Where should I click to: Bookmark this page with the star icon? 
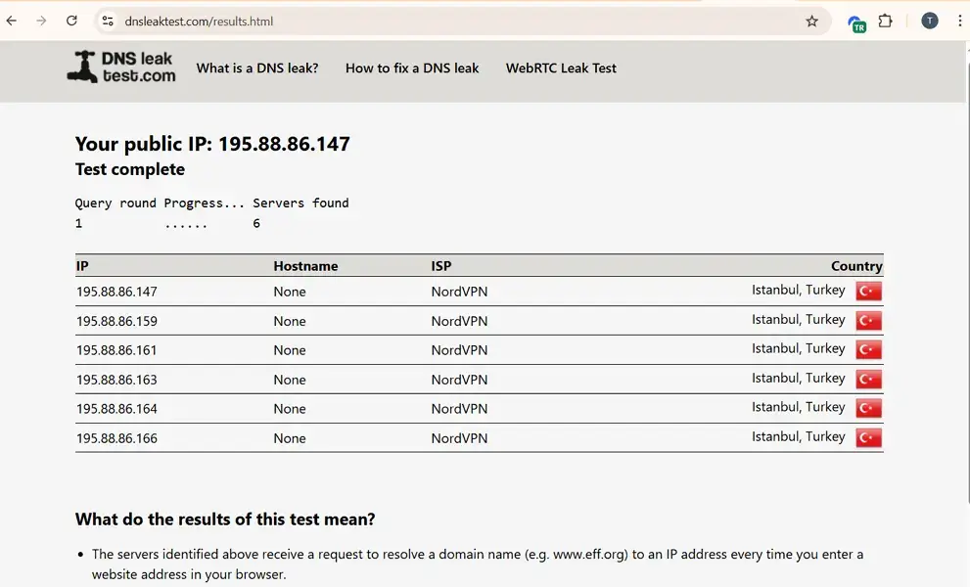812,21
